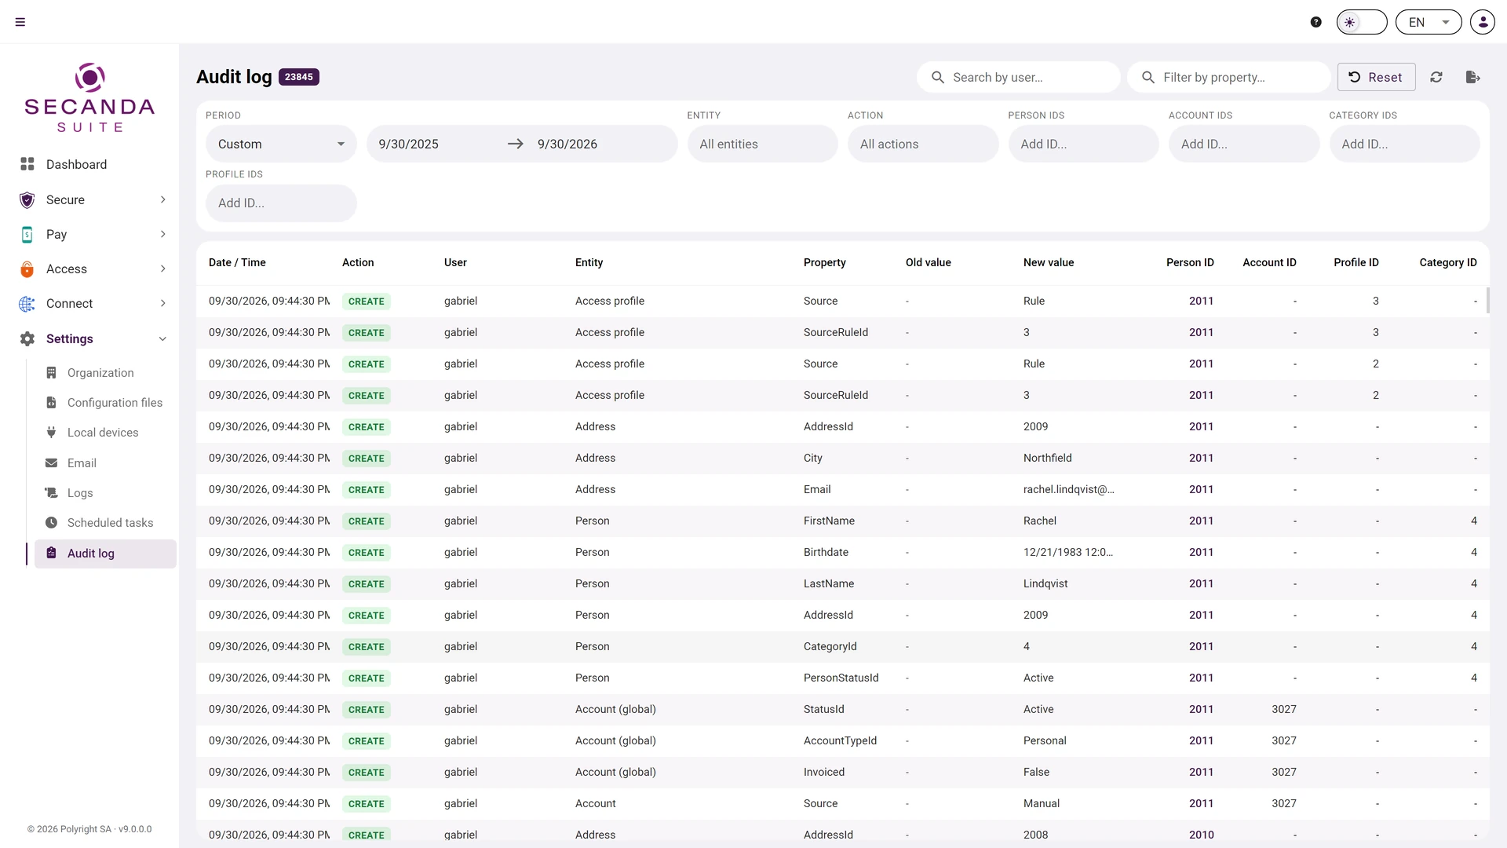Focus the Filter by property field
Screen dimensions: 1507x848
[1229, 77]
